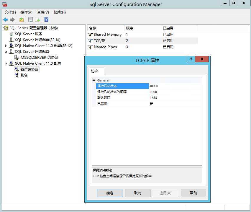Click the MSSQLSERVER 的协议 node icon

(17, 58)
